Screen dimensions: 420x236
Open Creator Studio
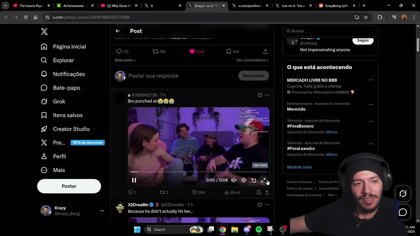point(65,129)
